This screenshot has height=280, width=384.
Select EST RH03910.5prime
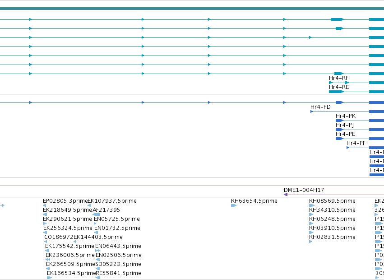pyautogui.click(x=332, y=228)
